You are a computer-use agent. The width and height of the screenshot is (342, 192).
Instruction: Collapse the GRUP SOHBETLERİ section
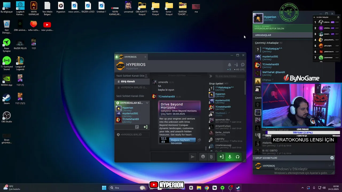(254, 158)
